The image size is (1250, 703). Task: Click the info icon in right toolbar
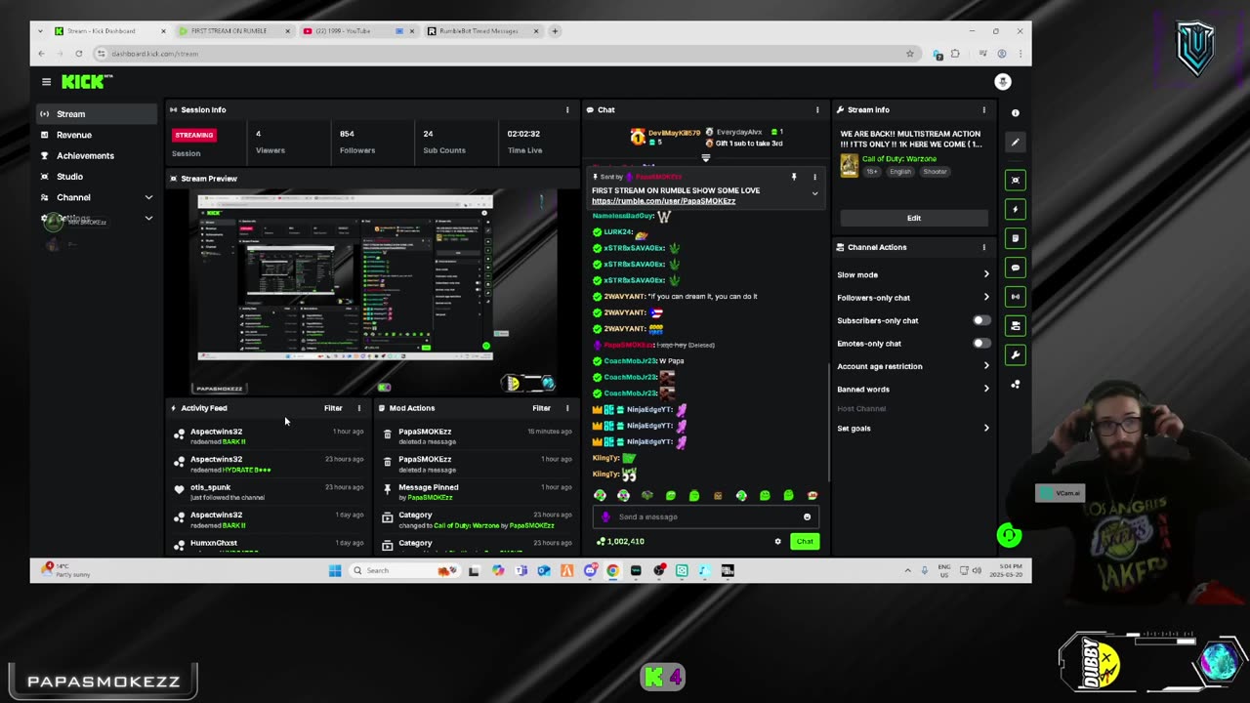(x=1015, y=113)
